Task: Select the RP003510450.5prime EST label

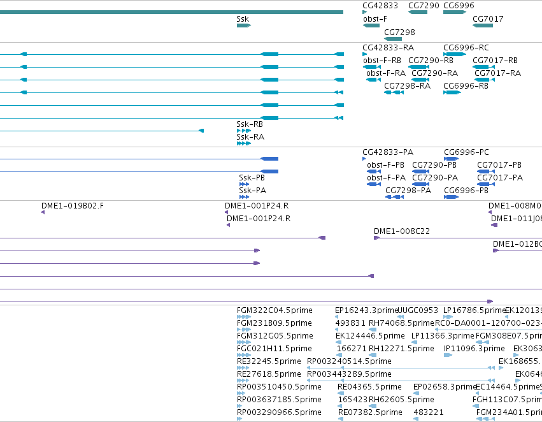Action: (279, 387)
